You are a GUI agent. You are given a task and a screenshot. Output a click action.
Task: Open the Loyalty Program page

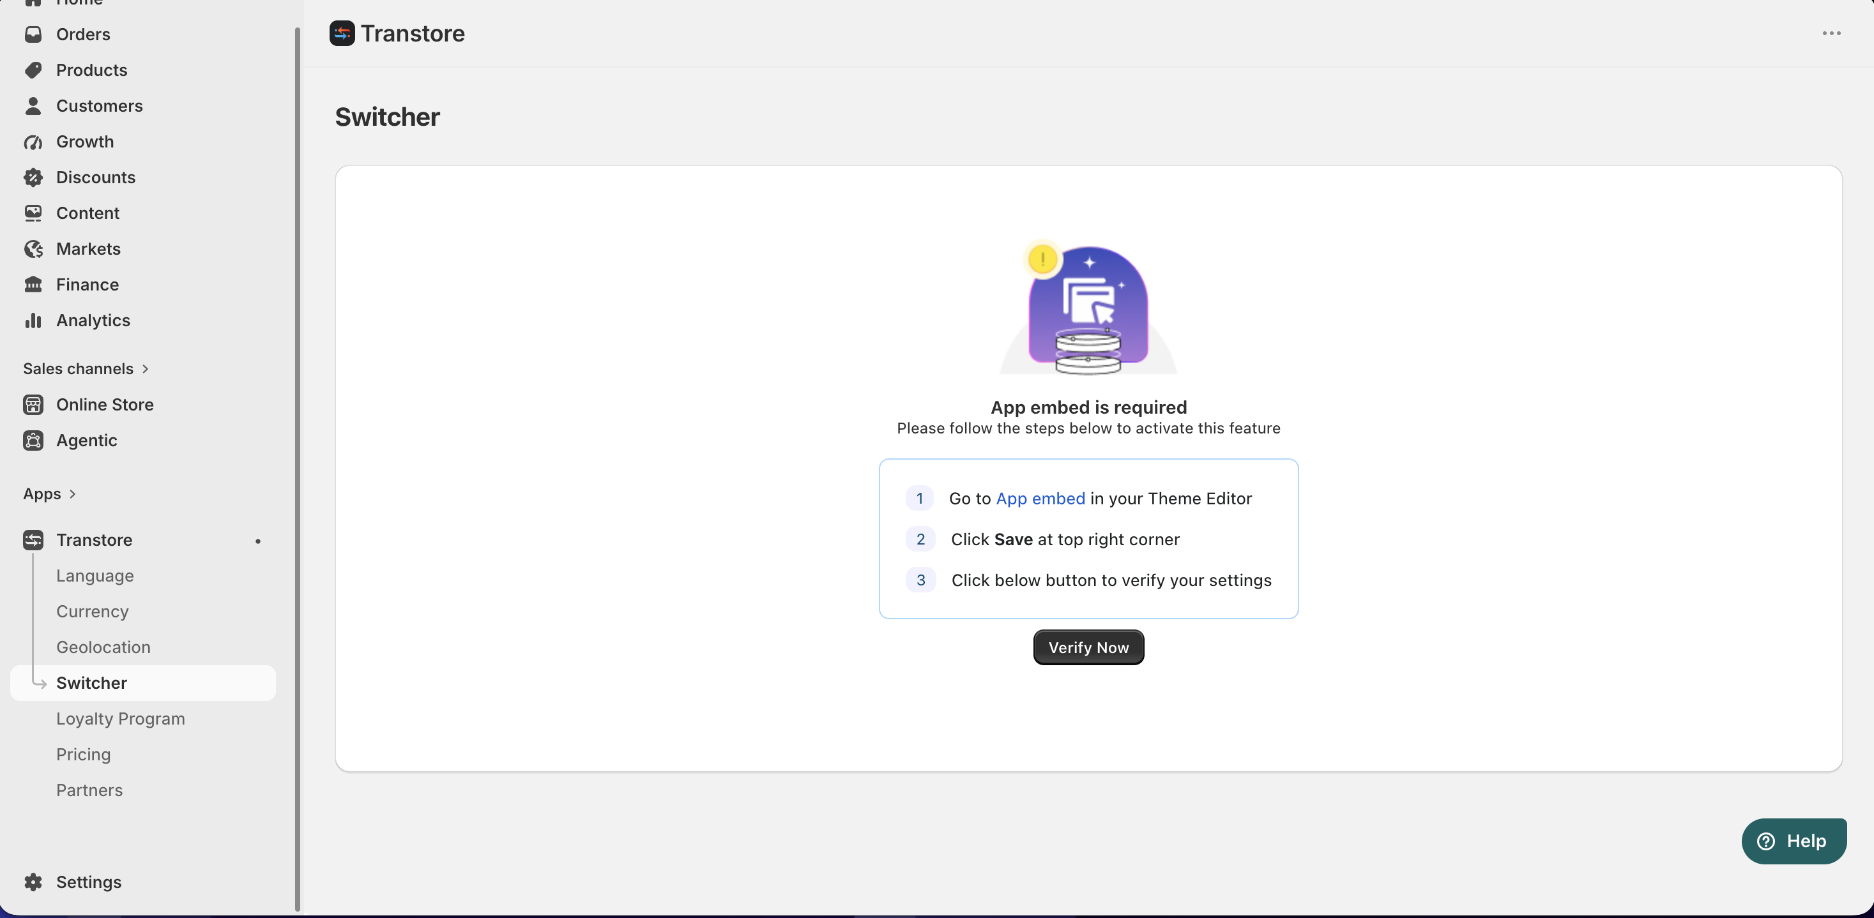click(x=121, y=718)
